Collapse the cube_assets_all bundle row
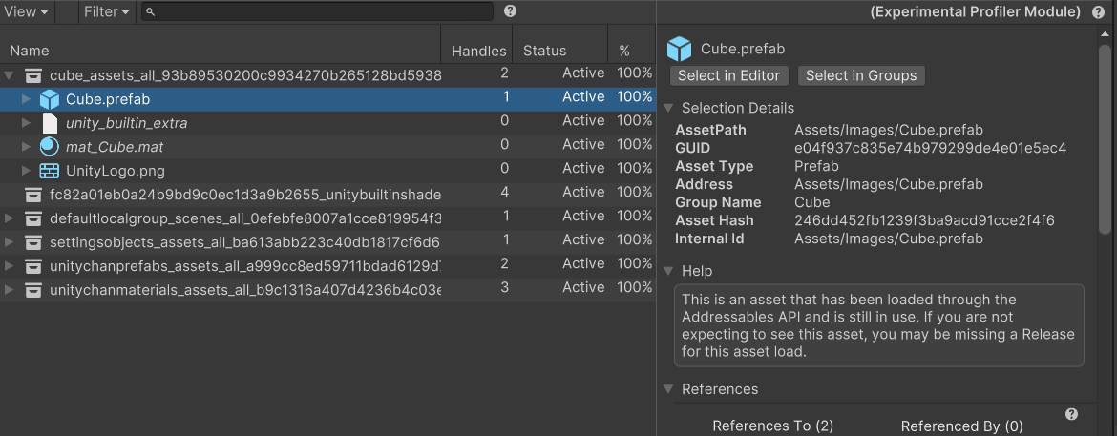 click(x=10, y=74)
